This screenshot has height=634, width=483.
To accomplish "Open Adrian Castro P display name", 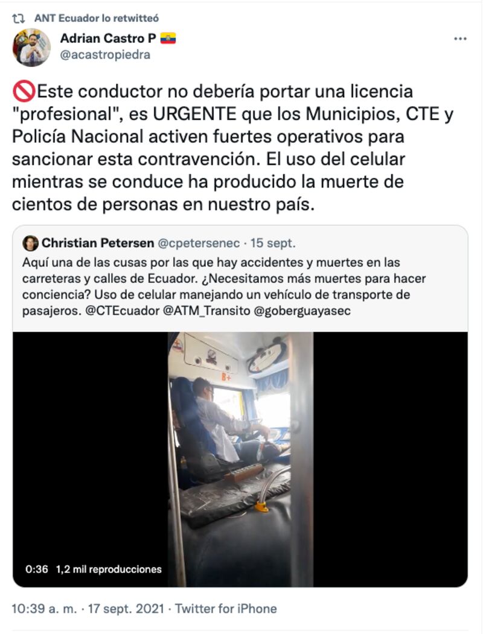I will coord(108,39).
